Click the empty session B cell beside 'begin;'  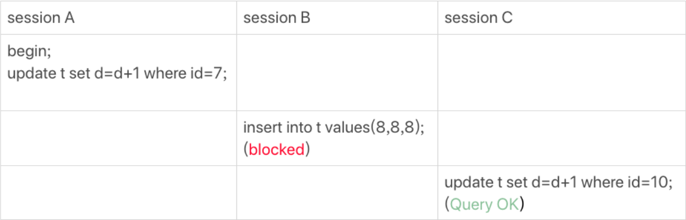pyautogui.click(x=337, y=72)
